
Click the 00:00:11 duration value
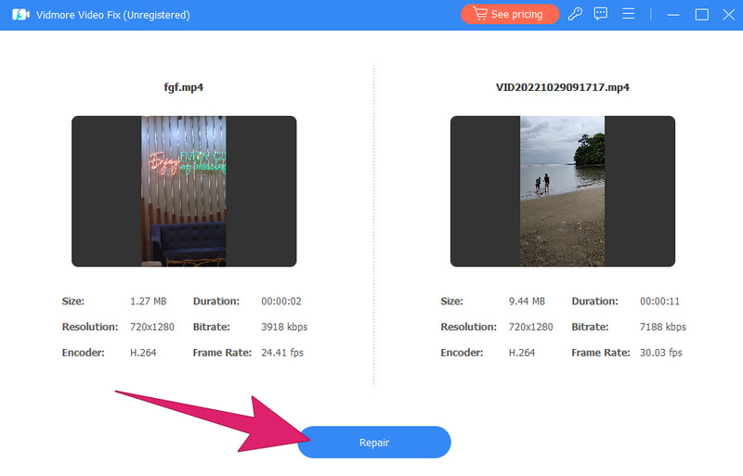(659, 302)
